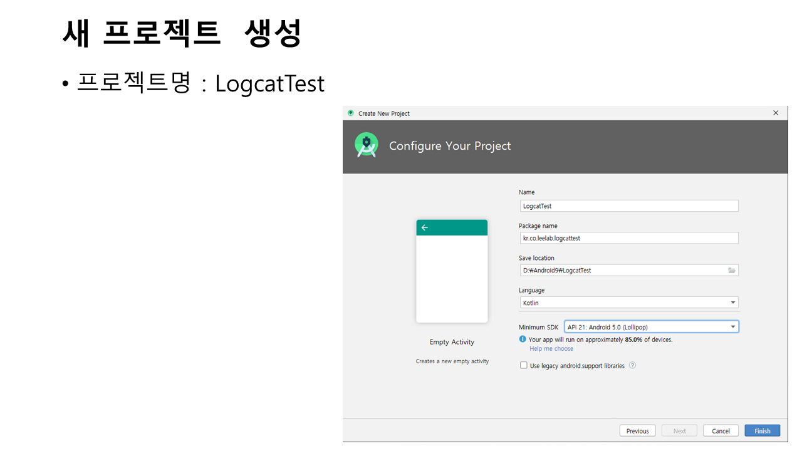Browse for save location with folder icon
The height and width of the screenshot is (451, 802).
(731, 271)
